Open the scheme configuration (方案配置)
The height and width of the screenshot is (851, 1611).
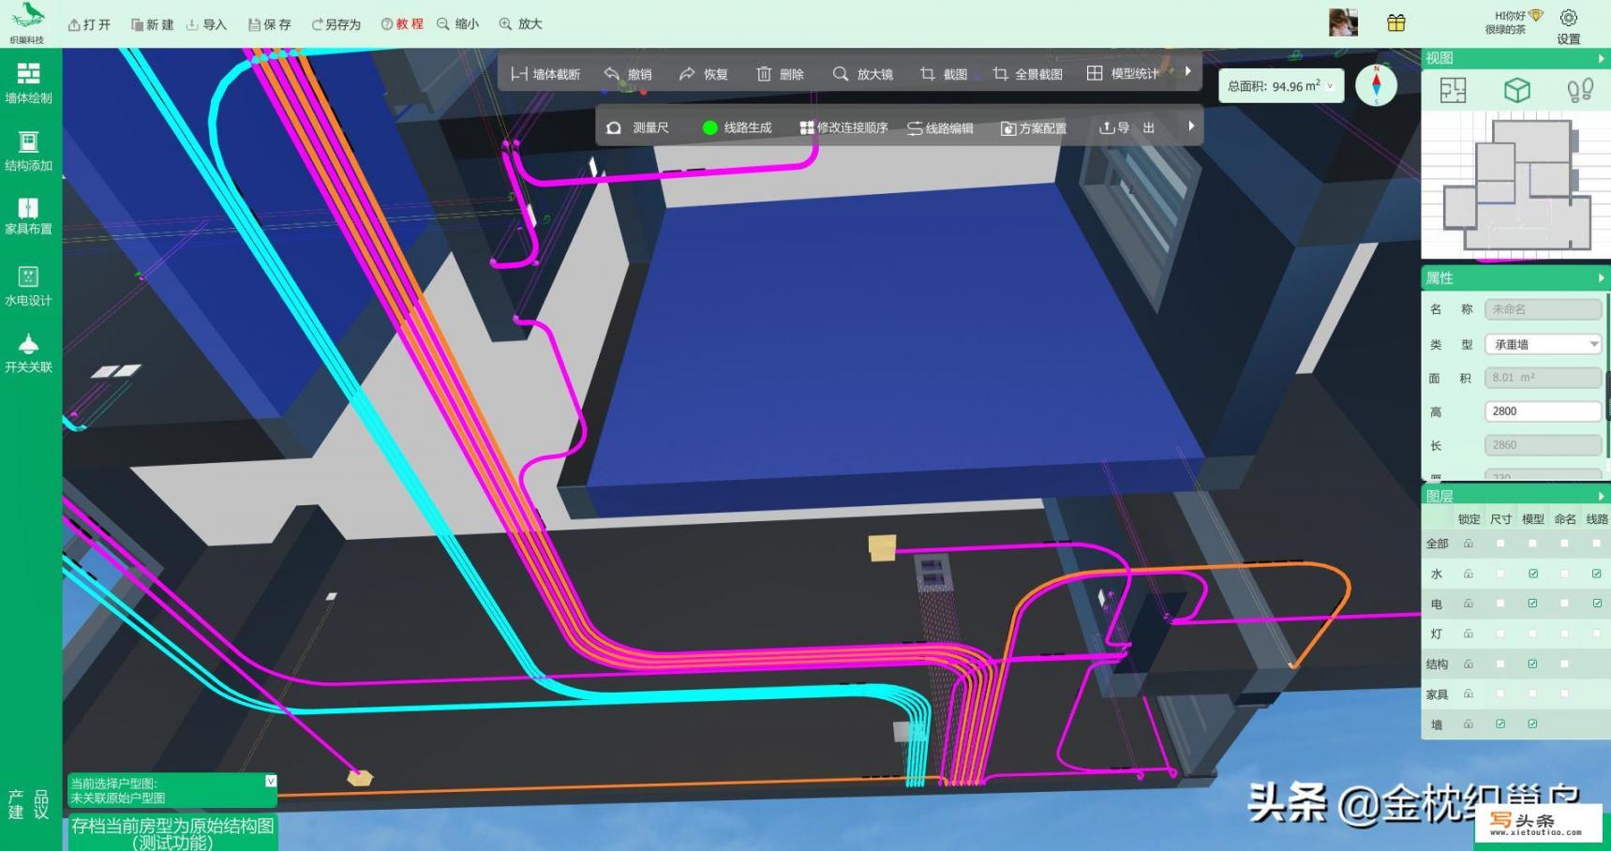1034,127
